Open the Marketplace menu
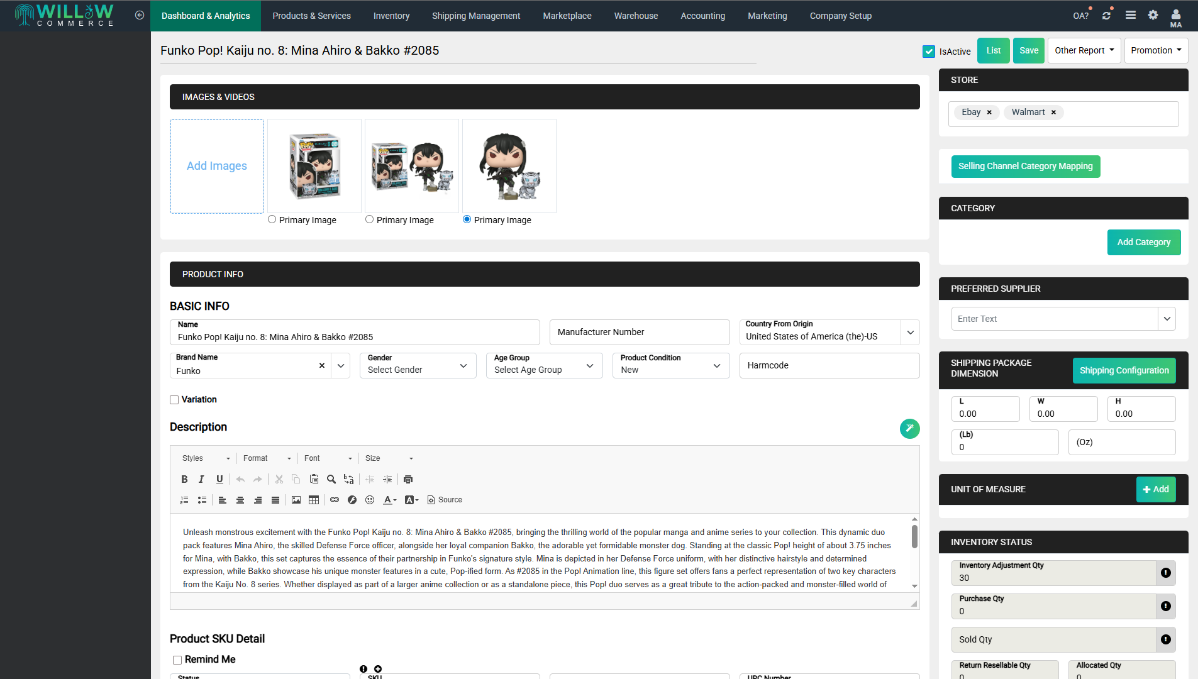1198x679 pixels. pyautogui.click(x=567, y=16)
